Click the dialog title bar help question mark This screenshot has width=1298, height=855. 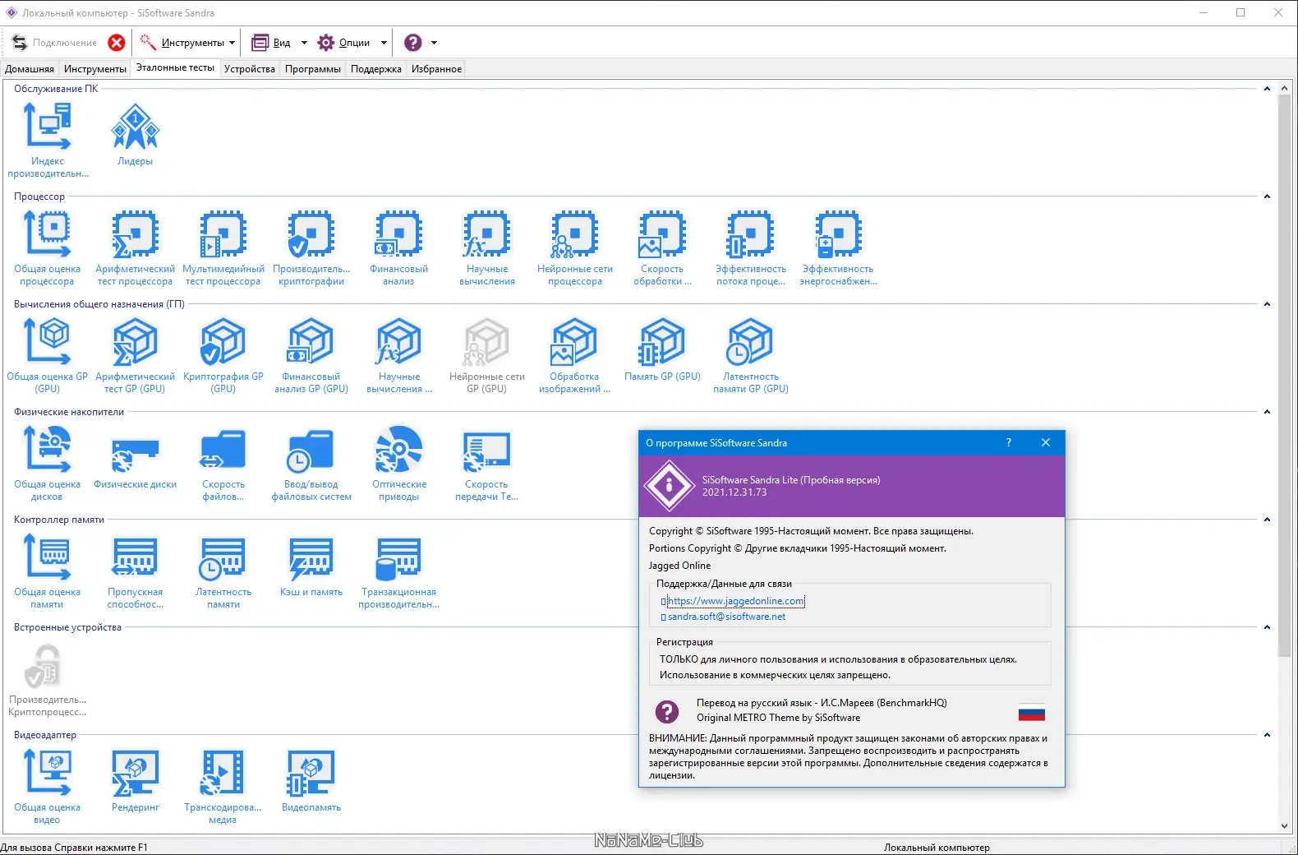1009,442
